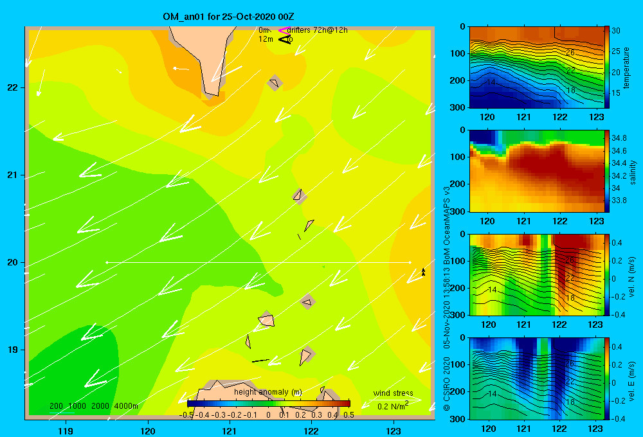Open the temperature depth section panel
643x437 pixels.
[536, 67]
